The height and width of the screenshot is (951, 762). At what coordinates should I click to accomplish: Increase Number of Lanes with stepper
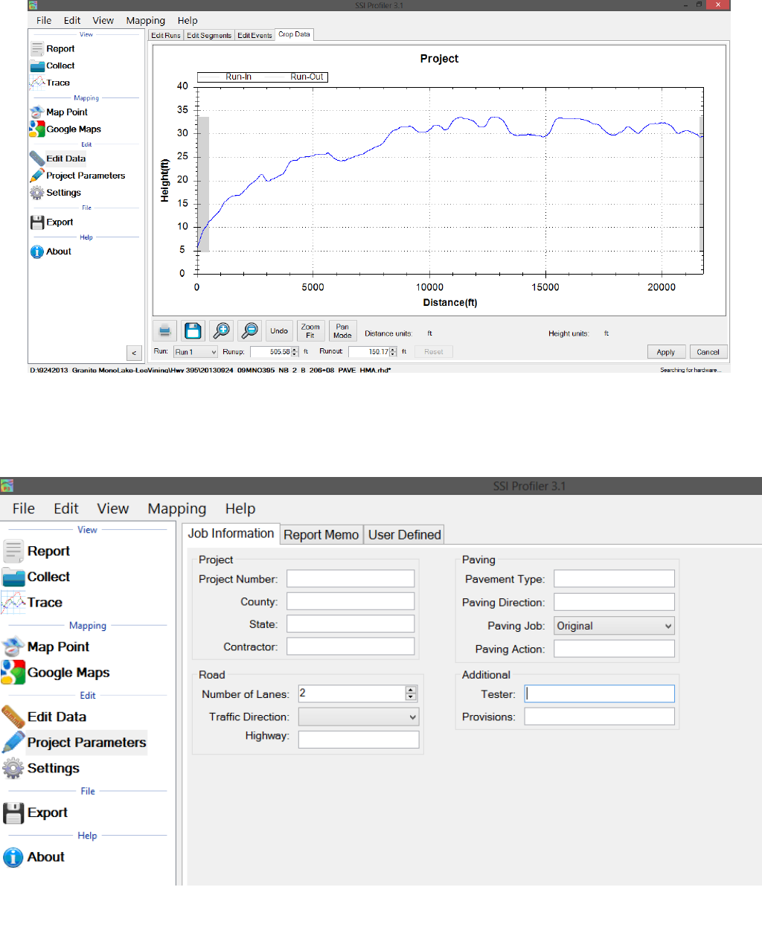point(411,690)
